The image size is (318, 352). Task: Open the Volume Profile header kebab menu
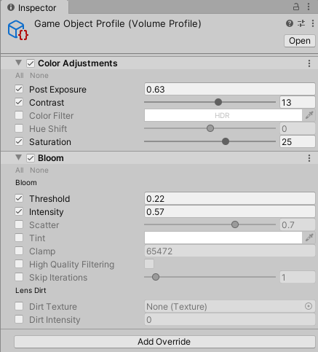point(313,23)
